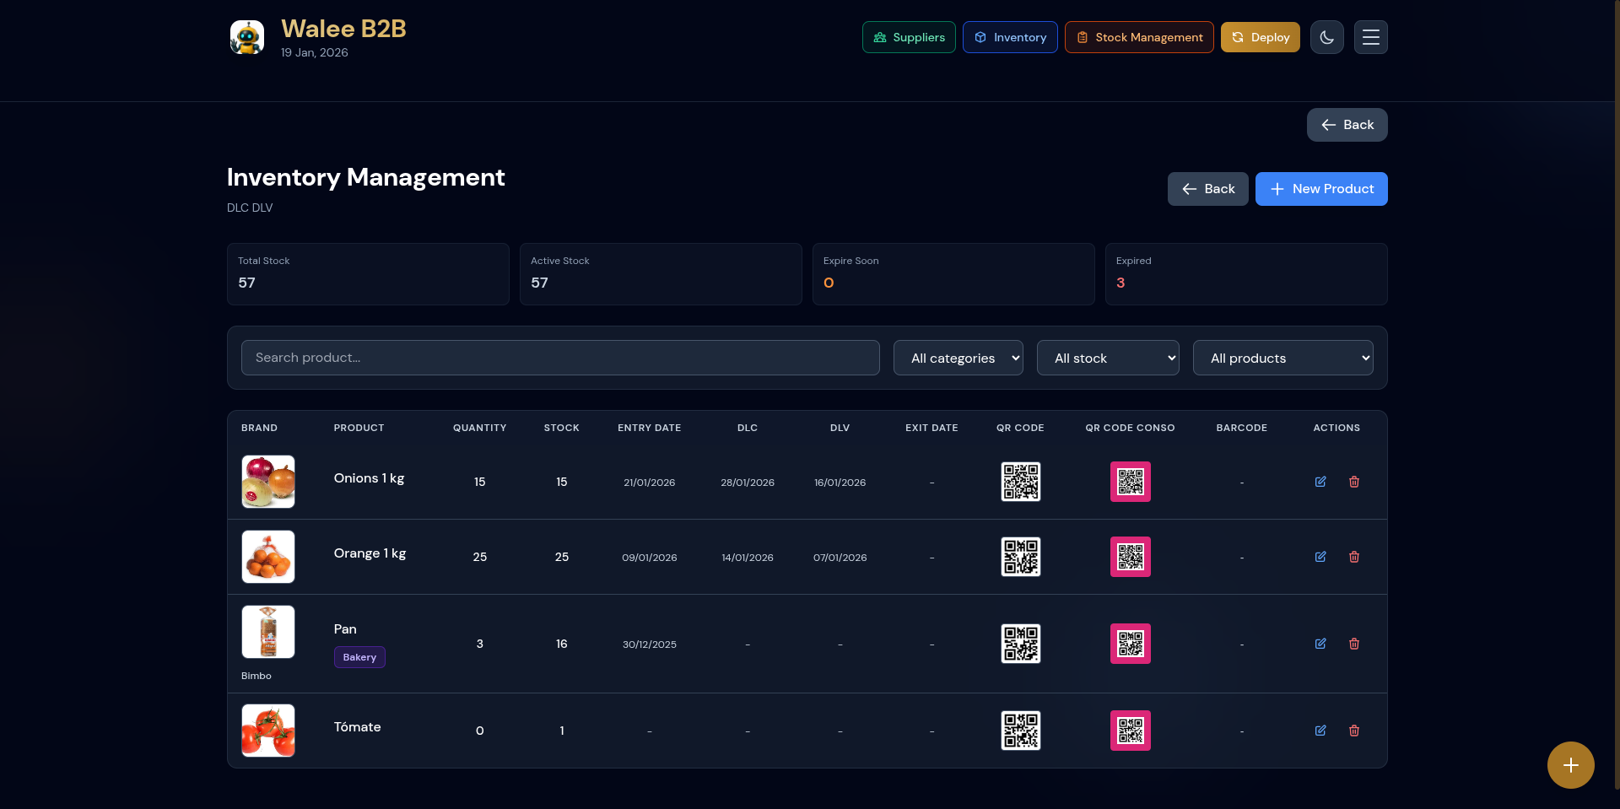
Task: Toggle dark mode with the moon icon
Action: tap(1326, 37)
